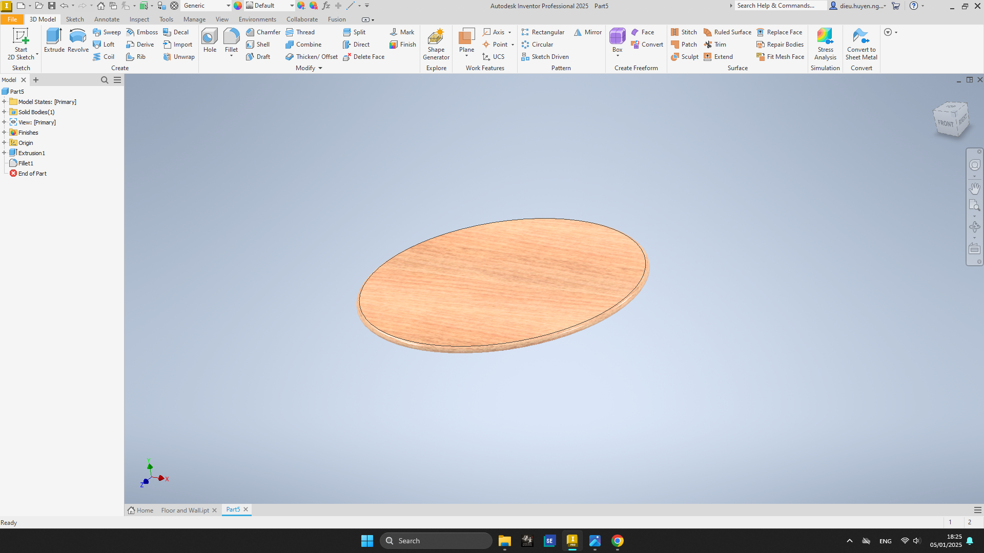This screenshot has width=984, height=553.
Task: Select the Mirror tool
Action: click(x=588, y=32)
